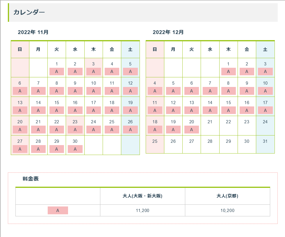Click the A badge on November 30

coord(75,149)
